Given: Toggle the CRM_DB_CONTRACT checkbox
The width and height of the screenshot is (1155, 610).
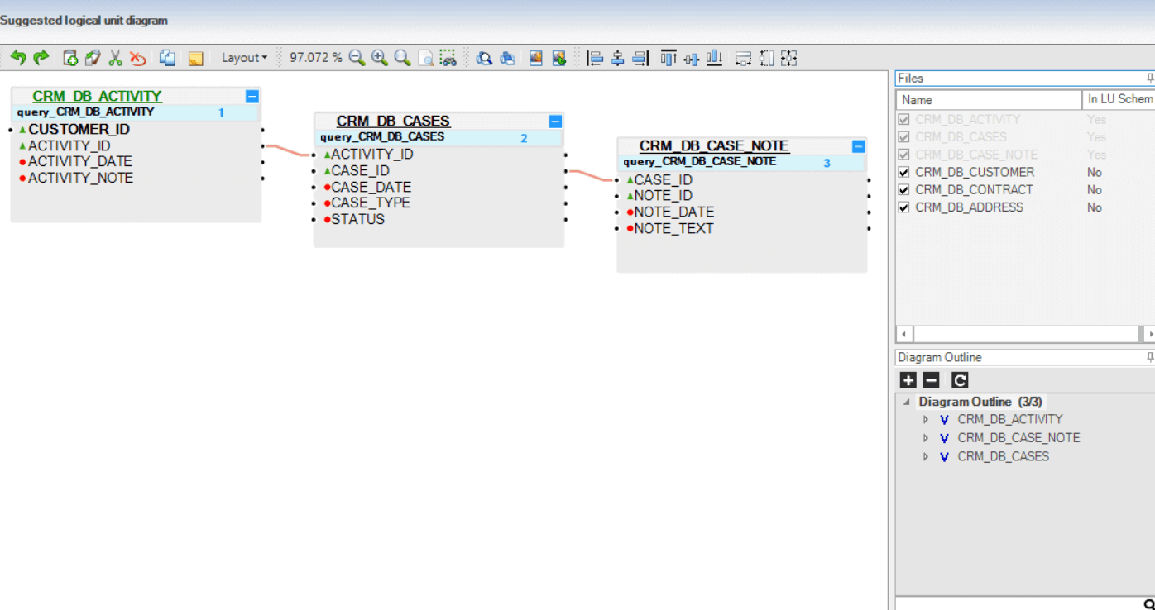Looking at the screenshot, I should (903, 190).
